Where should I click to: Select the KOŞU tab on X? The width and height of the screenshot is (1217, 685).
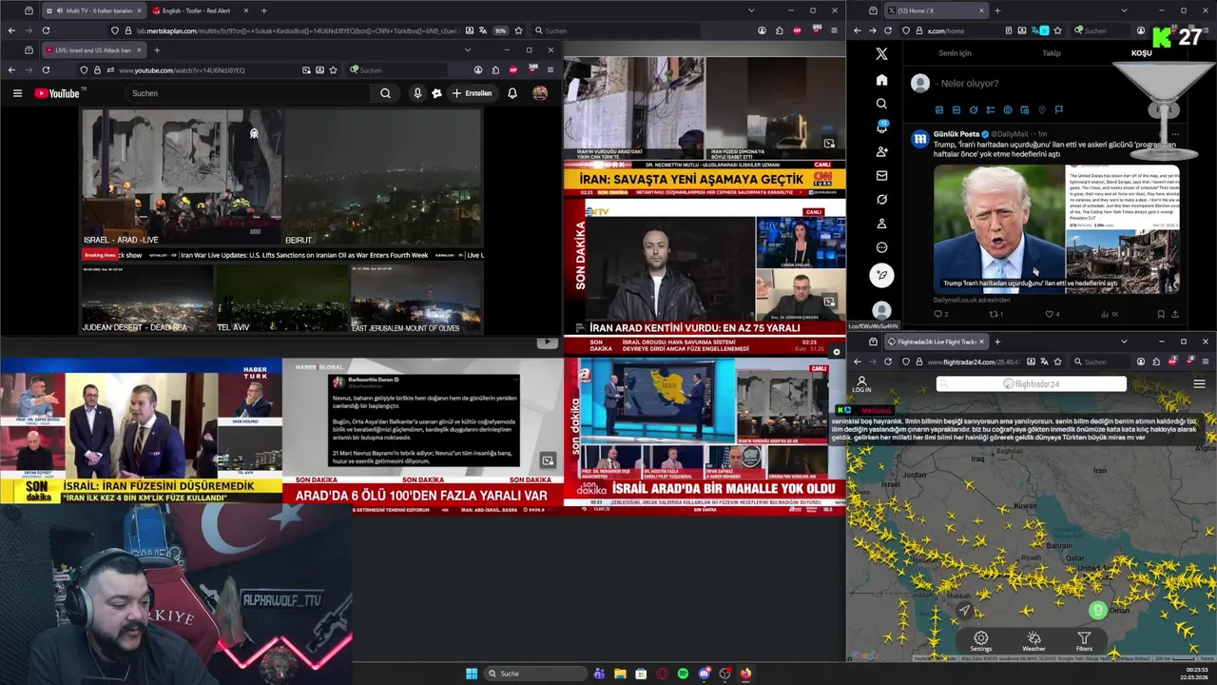tap(1141, 53)
